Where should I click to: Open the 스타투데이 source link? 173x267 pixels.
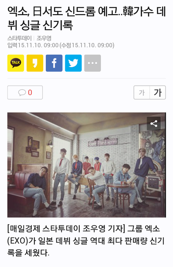tap(19, 38)
